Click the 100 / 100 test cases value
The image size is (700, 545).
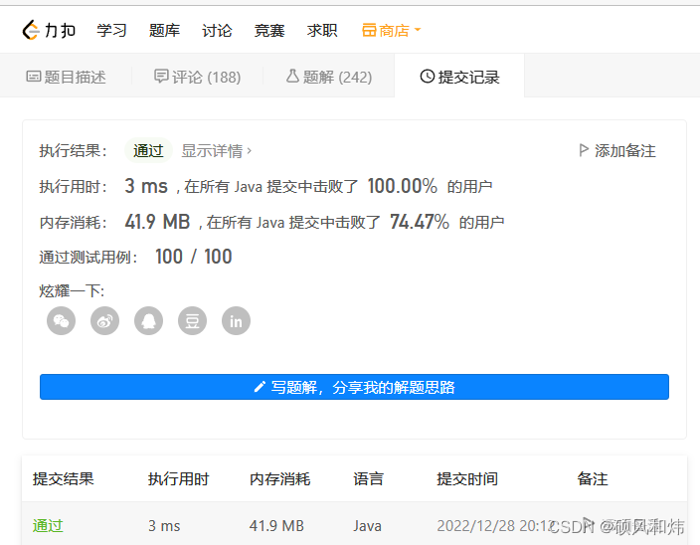point(194,257)
